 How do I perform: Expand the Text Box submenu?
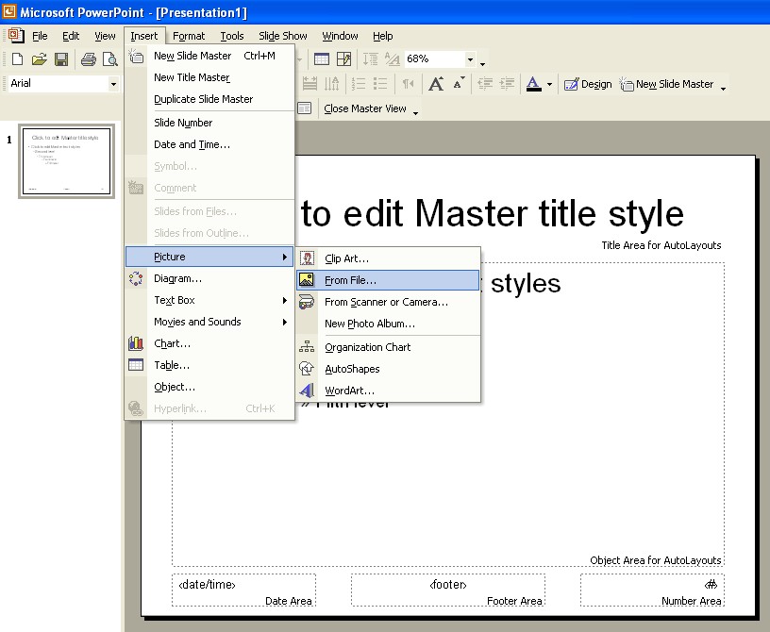pyautogui.click(x=209, y=300)
